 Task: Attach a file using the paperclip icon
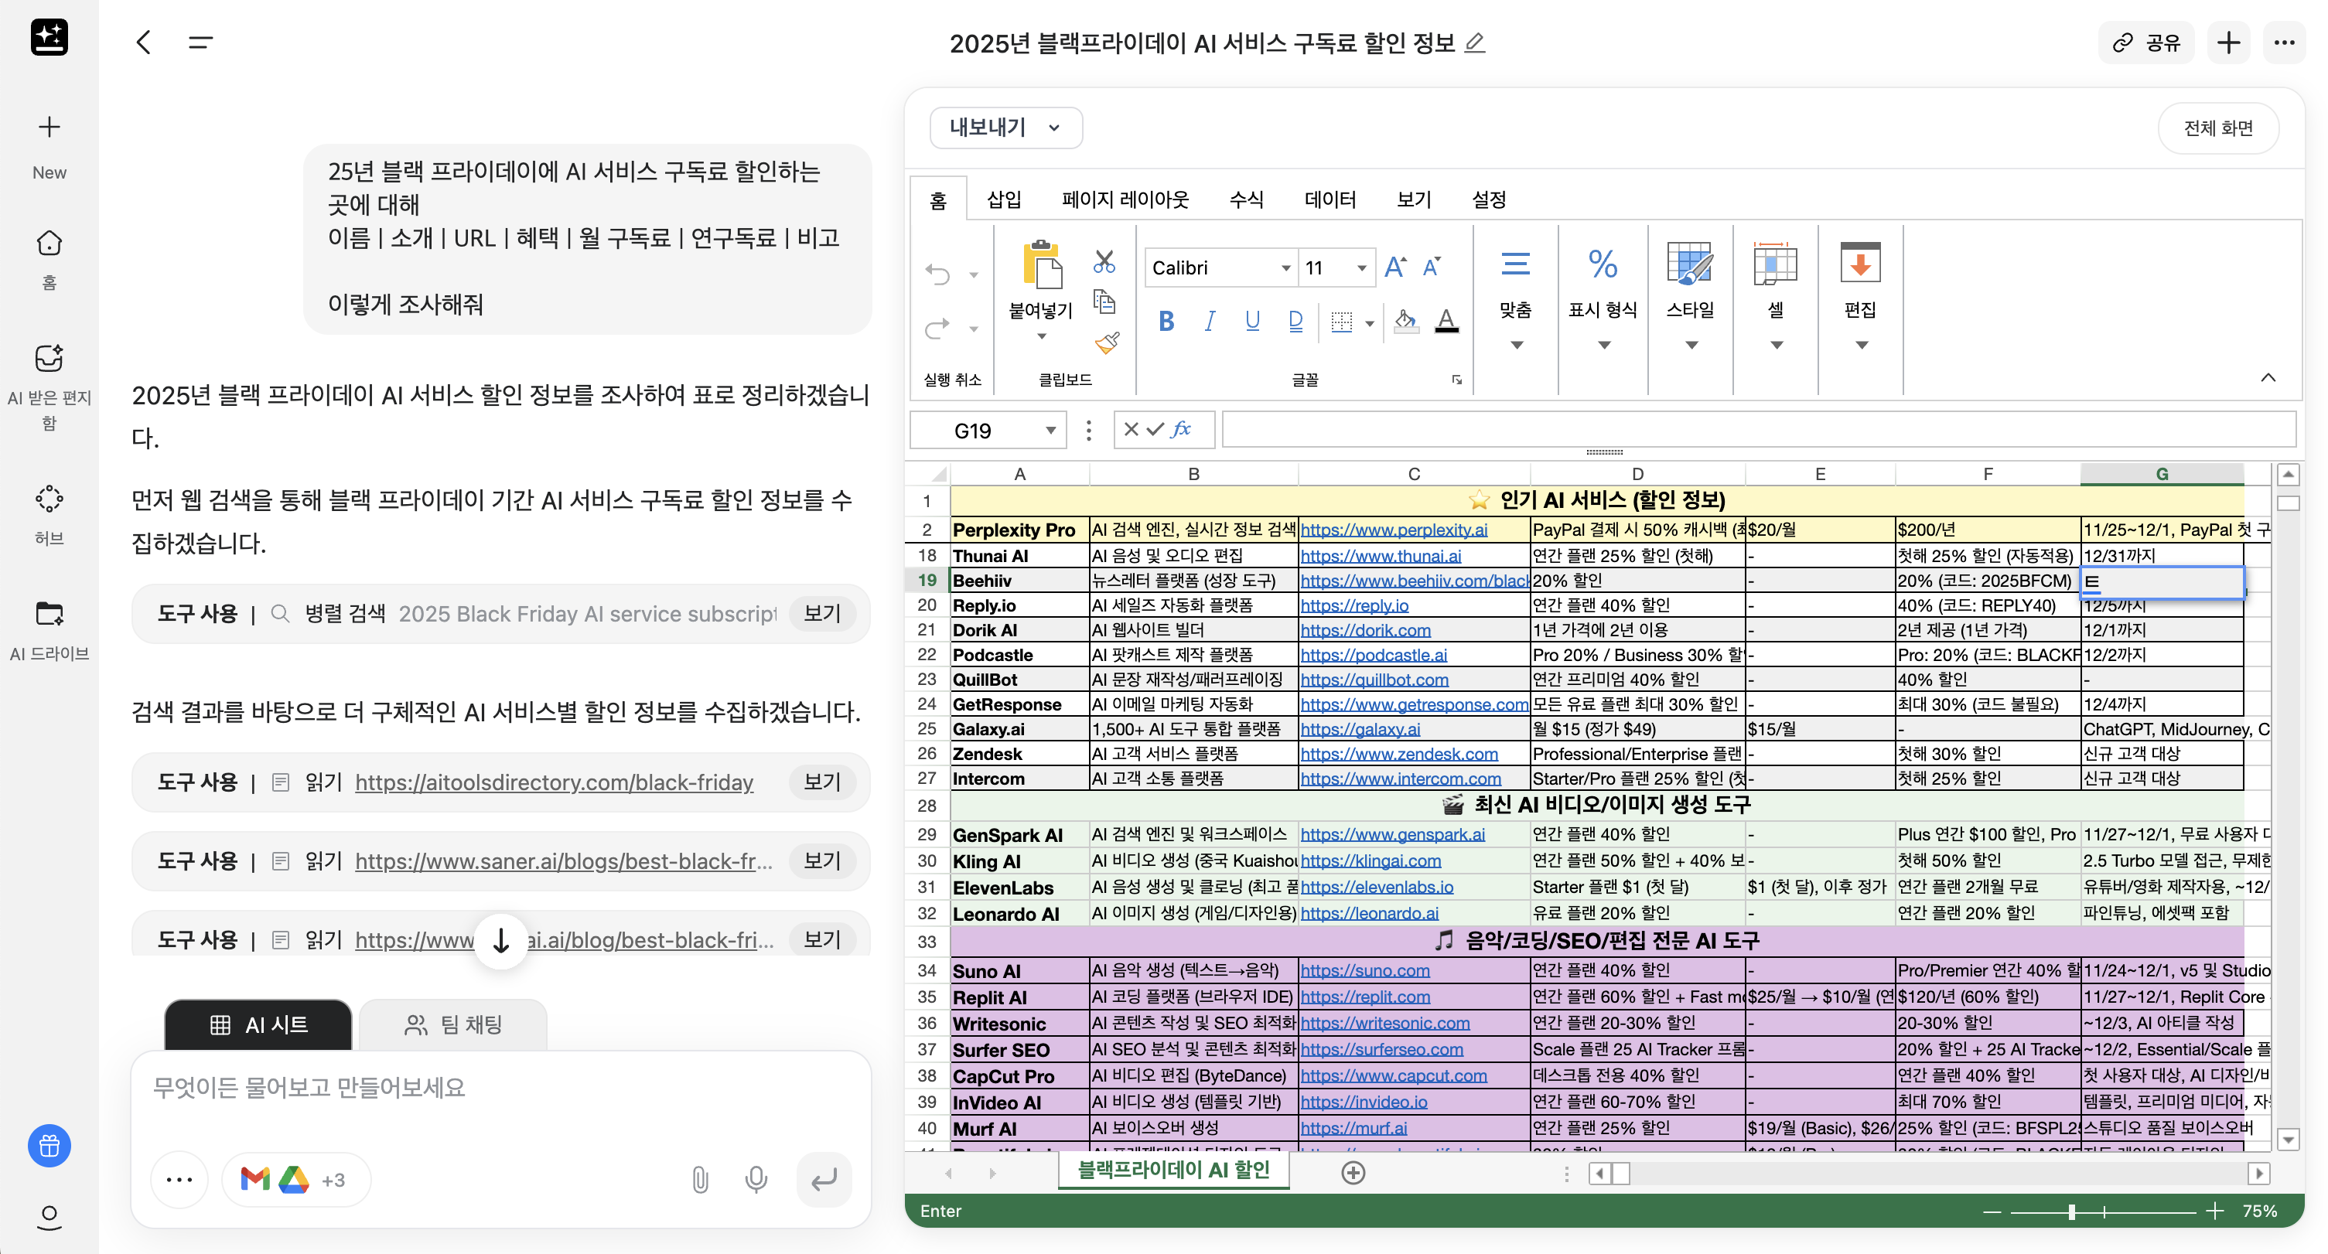pyautogui.click(x=699, y=1180)
